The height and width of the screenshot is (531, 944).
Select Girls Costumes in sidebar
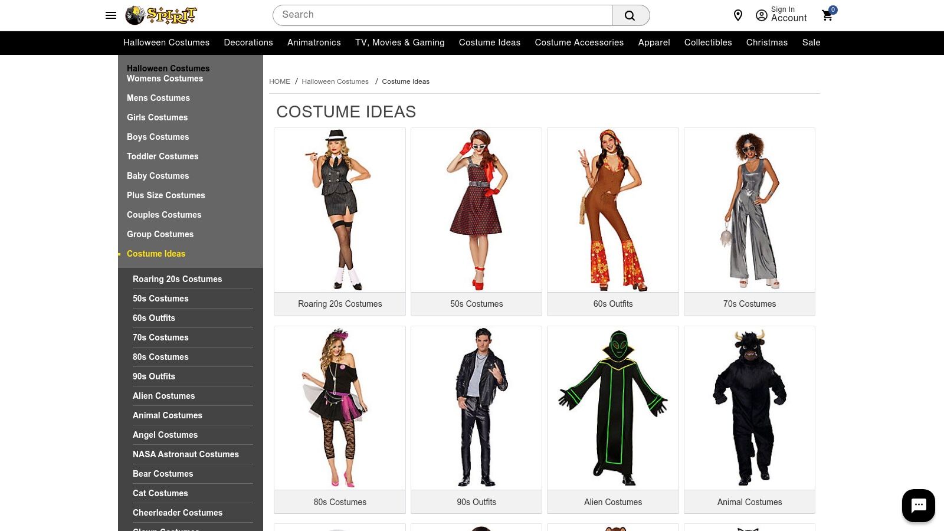[x=157, y=117]
